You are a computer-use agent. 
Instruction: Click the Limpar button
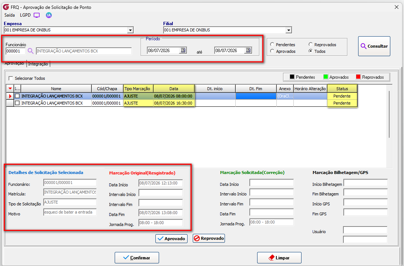(x=279, y=258)
